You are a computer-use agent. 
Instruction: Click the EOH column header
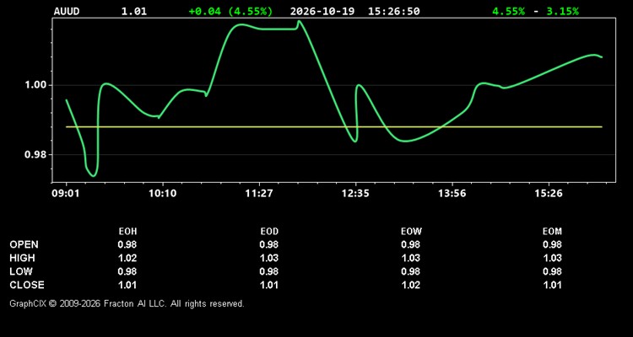[127, 232]
